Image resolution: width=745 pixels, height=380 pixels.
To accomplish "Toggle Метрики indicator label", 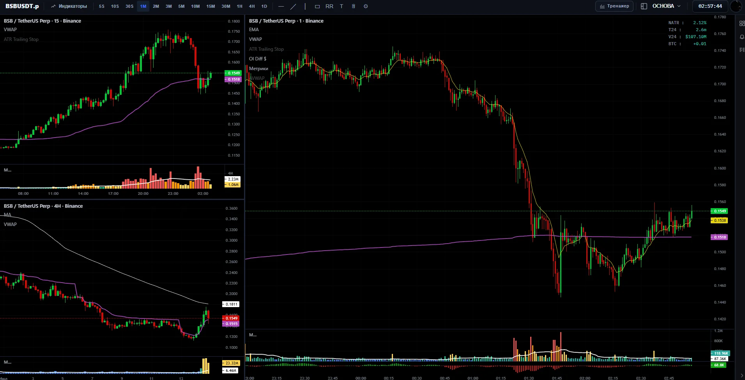I will (x=258, y=69).
